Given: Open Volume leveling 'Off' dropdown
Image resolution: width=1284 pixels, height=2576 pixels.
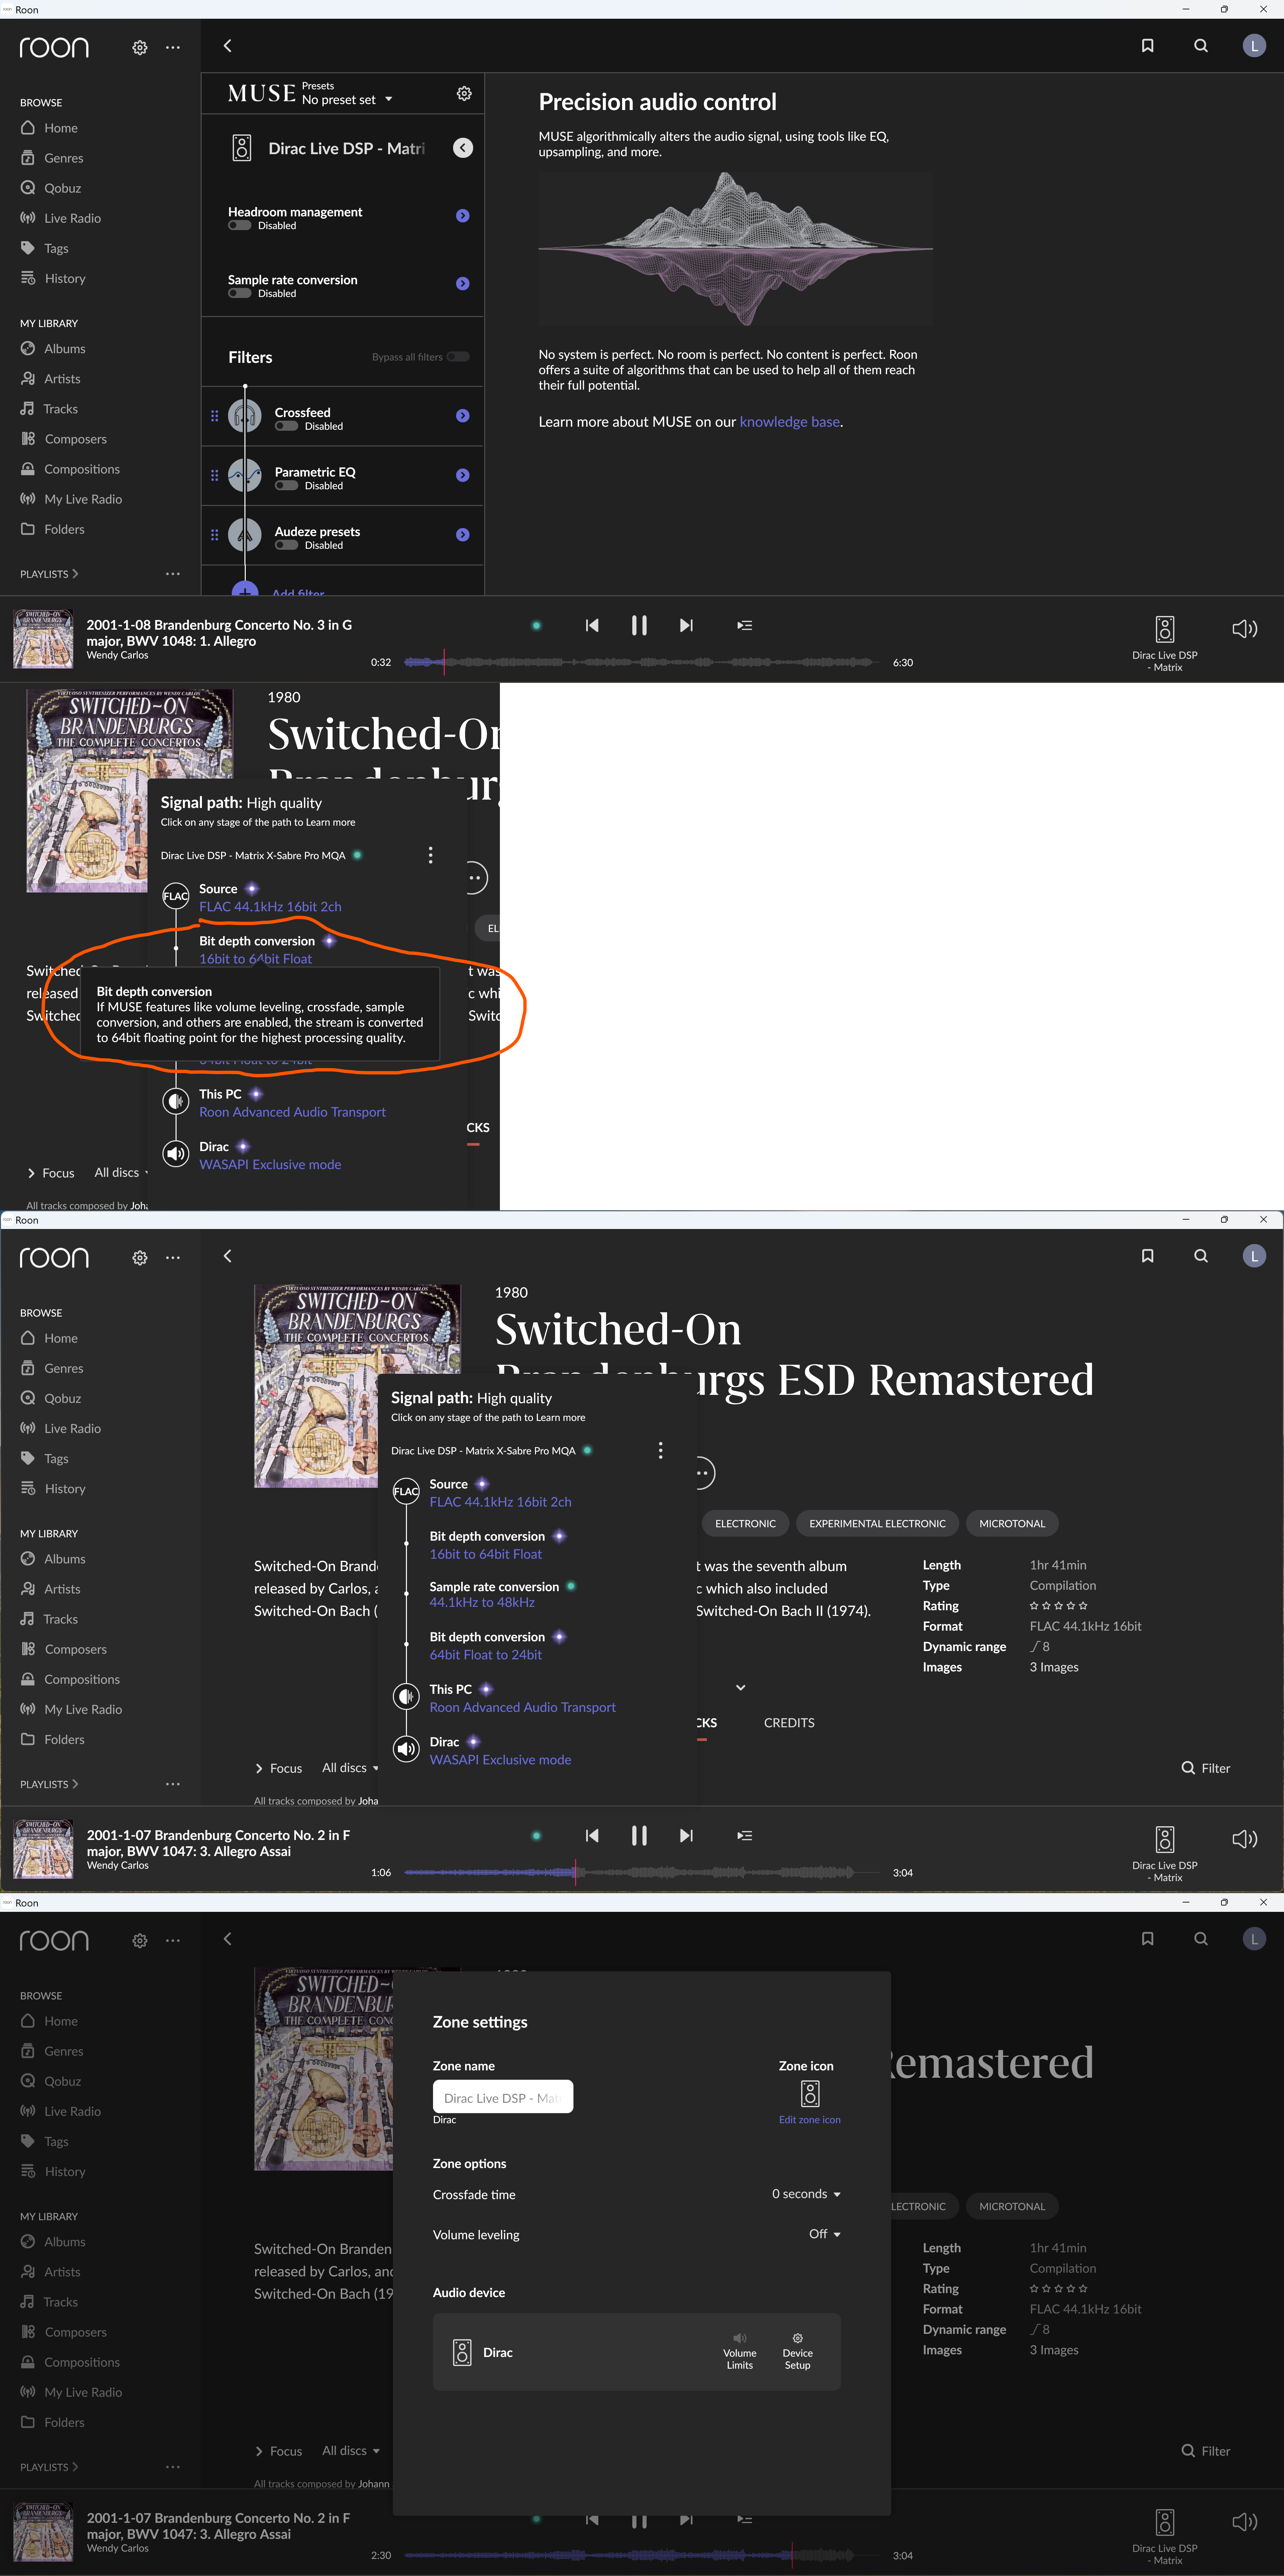Looking at the screenshot, I should [x=825, y=2234].
